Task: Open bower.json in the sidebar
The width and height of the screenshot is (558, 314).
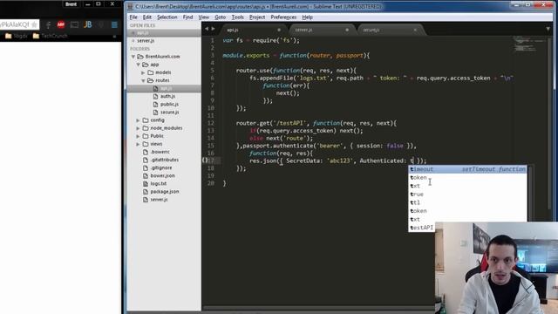Action: coord(163,175)
